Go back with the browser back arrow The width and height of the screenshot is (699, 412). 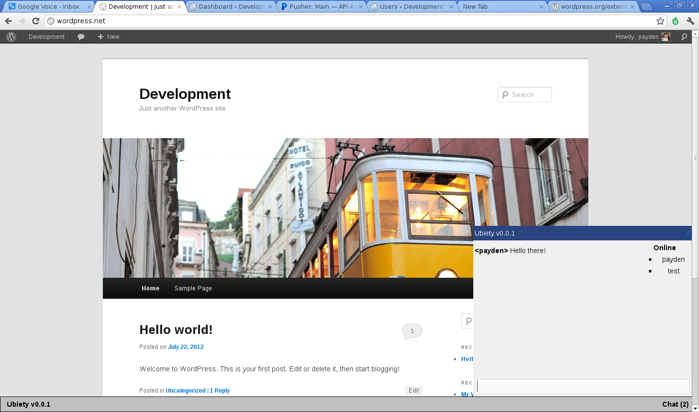click(8, 21)
